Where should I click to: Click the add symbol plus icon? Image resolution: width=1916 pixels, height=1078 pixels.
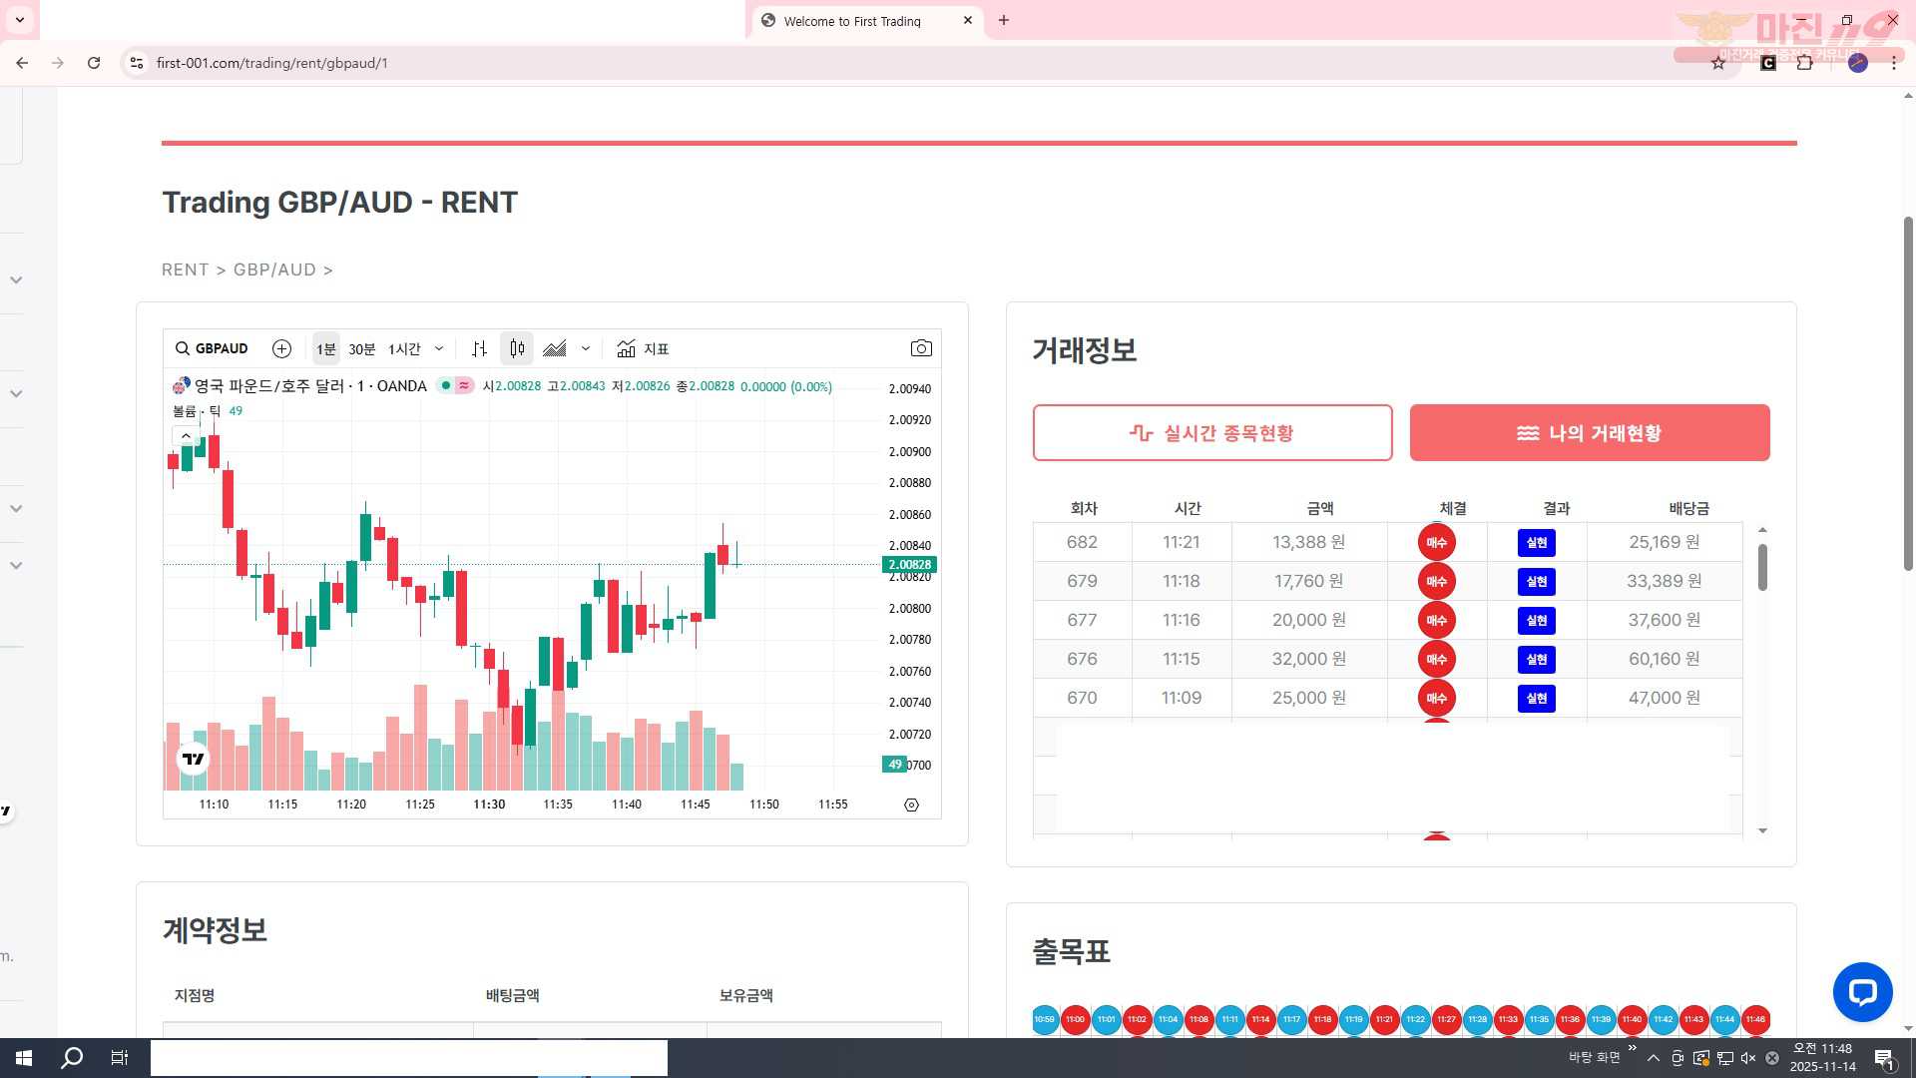click(281, 348)
